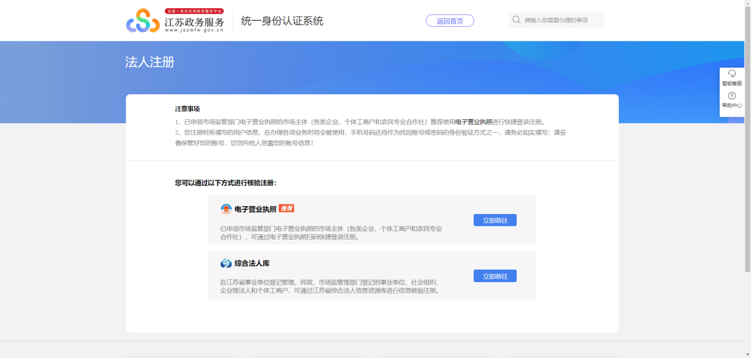Select the 综合法人库 option title
Viewport: 751px width, 358px height.
(x=252, y=264)
